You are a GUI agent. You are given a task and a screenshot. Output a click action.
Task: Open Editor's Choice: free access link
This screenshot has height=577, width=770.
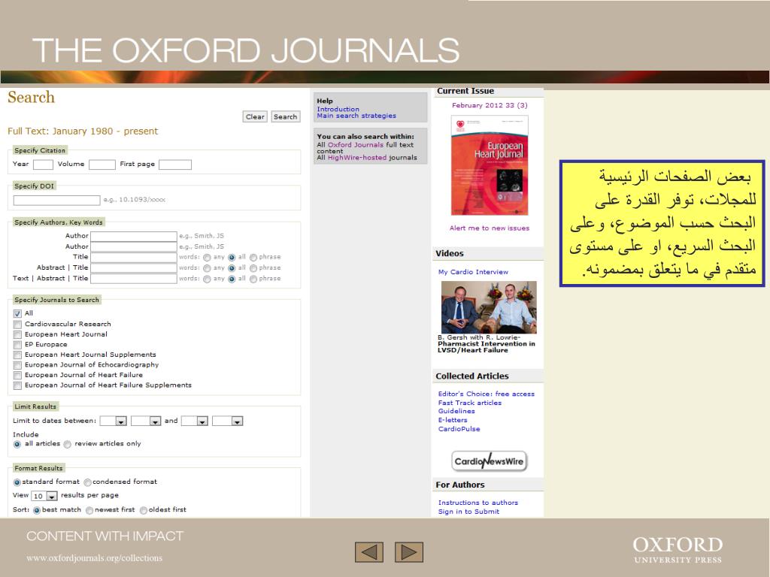point(487,394)
